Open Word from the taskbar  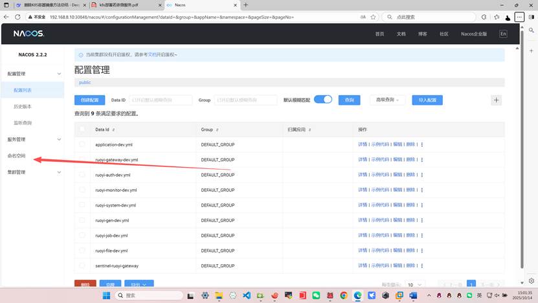[x=413, y=295]
